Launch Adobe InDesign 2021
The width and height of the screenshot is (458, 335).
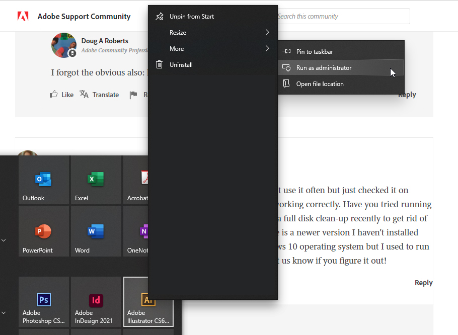96,301
